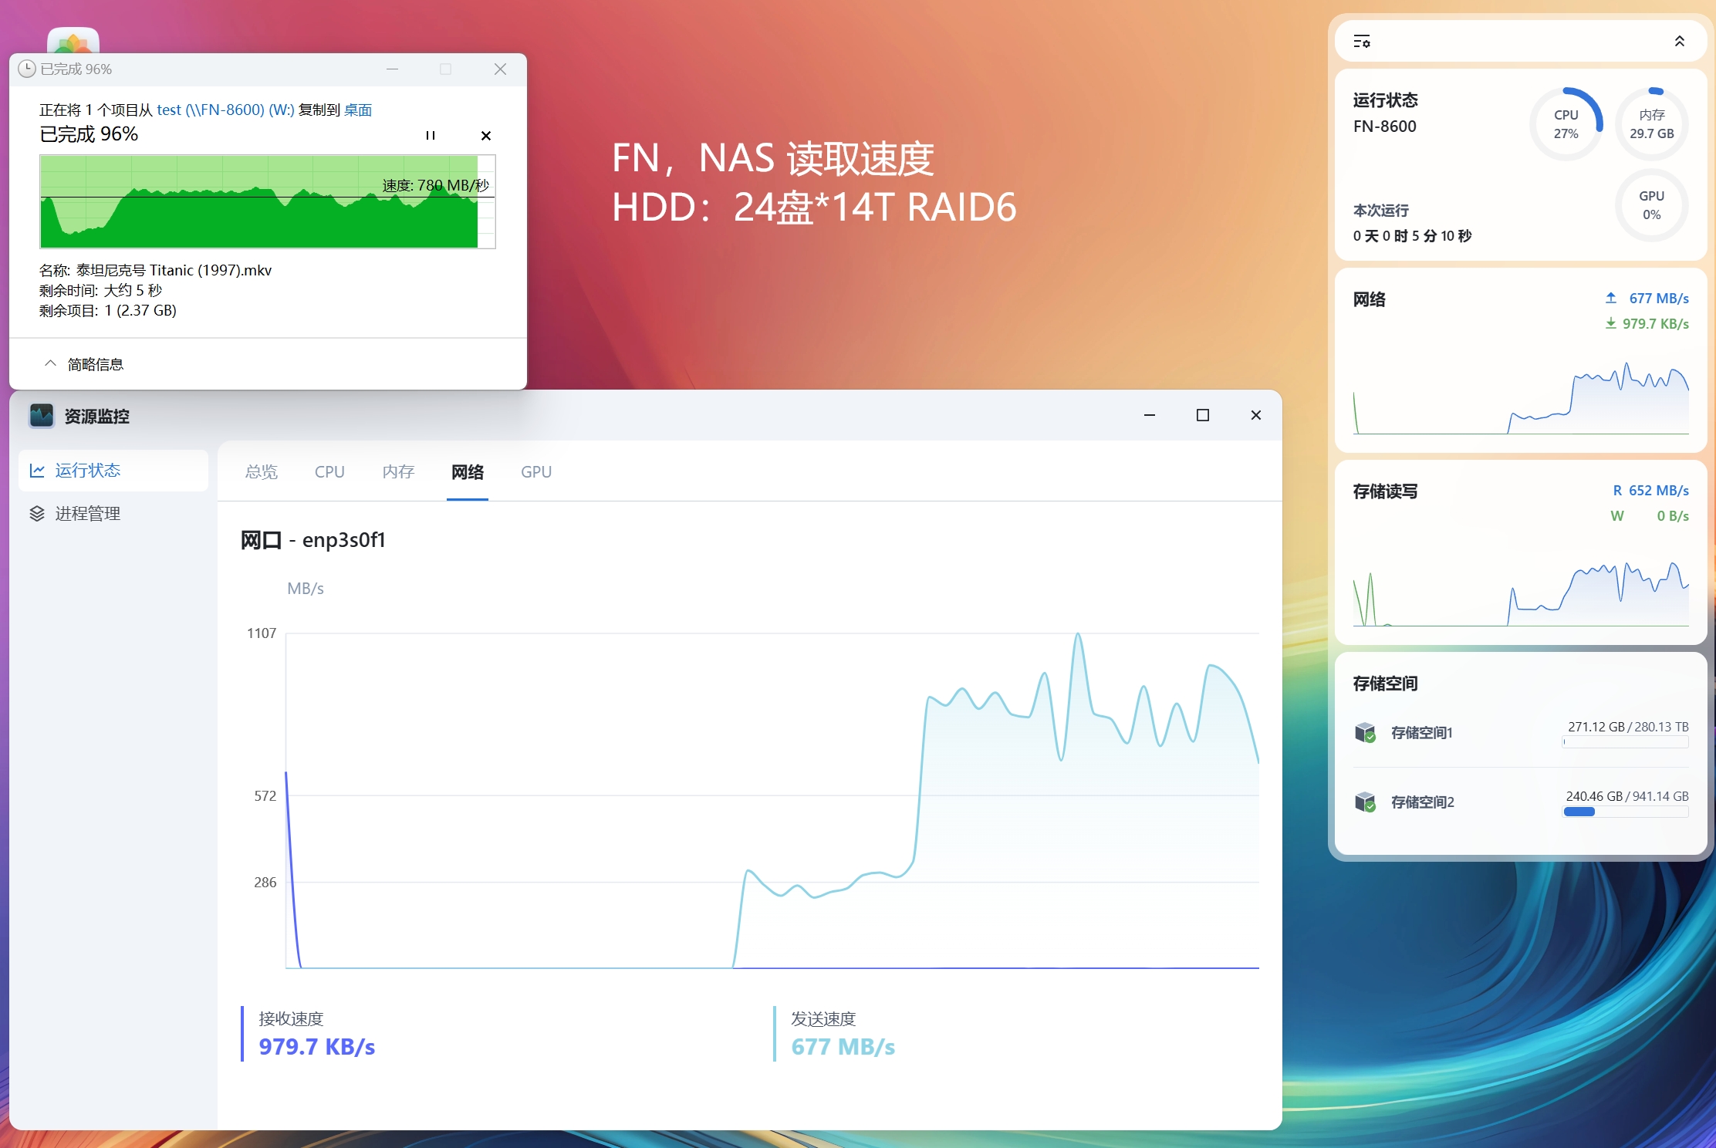Click the copy progress speed graph
Viewport: 1716px width, 1148px height.
pyautogui.click(x=268, y=201)
